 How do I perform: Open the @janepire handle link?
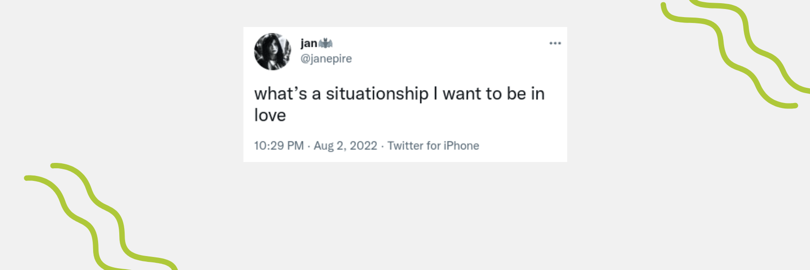click(x=326, y=58)
